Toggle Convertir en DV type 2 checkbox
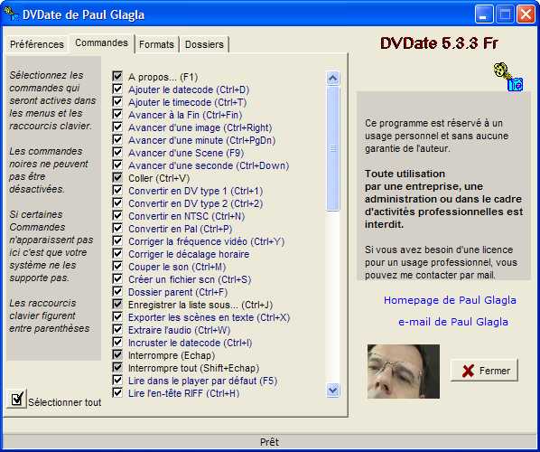The width and height of the screenshot is (540, 452). [117, 202]
